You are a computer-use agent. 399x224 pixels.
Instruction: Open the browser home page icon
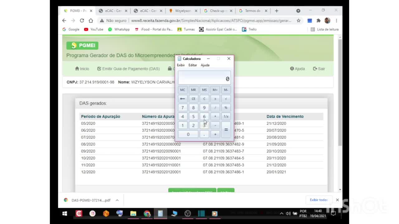91,21
